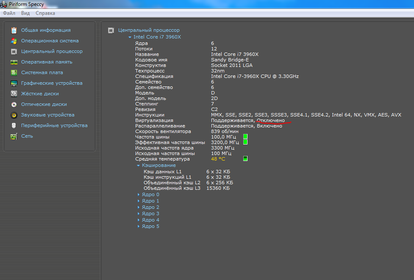This screenshot has width=414, height=280.
Task: Click the Общая информация clipboard icon
Action: click(x=14, y=30)
